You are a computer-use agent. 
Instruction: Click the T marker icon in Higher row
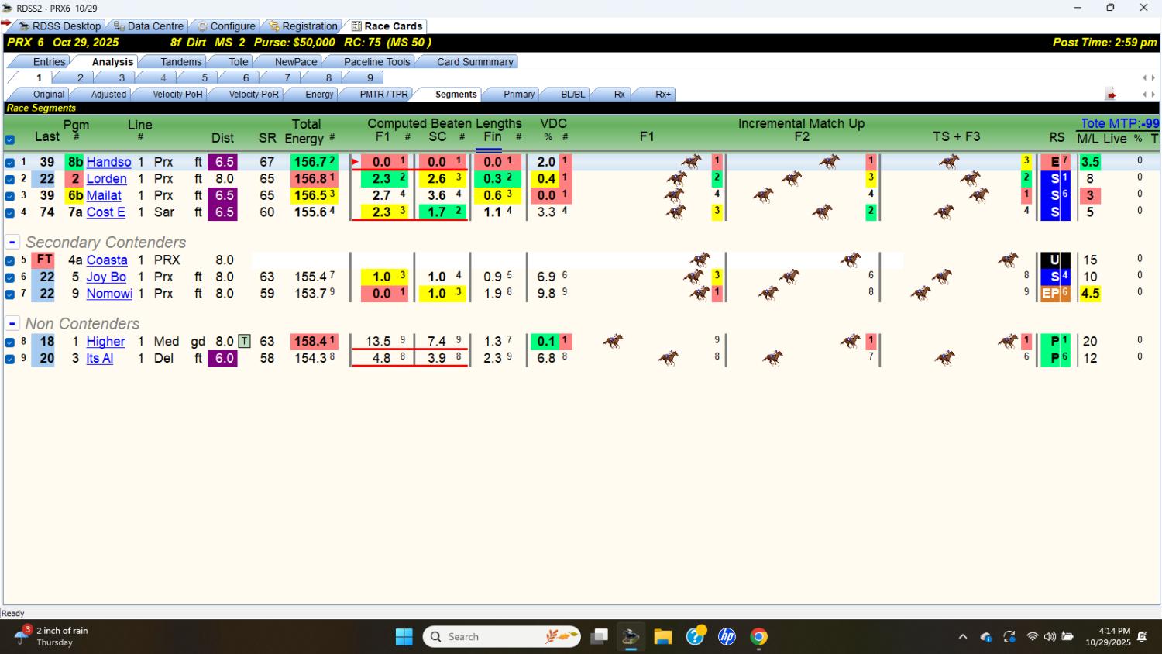[x=244, y=341]
